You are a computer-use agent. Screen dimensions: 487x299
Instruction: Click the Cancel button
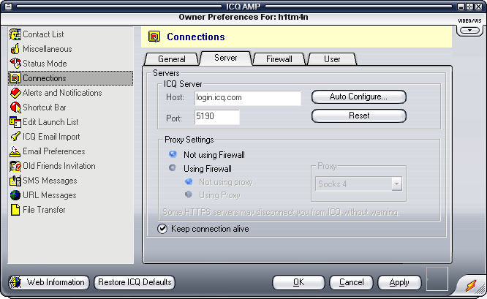pos(351,282)
